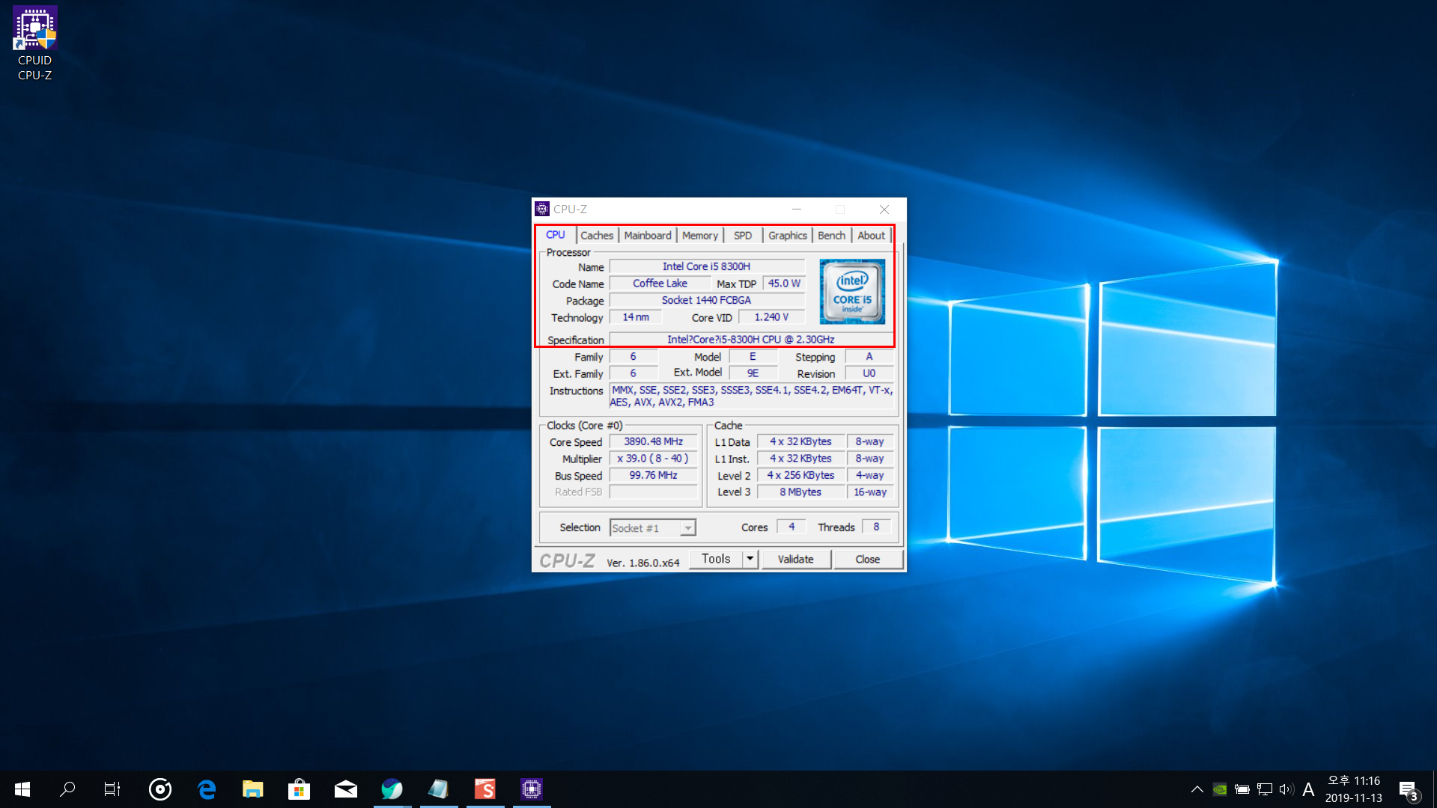The width and height of the screenshot is (1437, 808).
Task: Click the Close button in CPU-Z
Action: pyautogui.click(x=868, y=559)
